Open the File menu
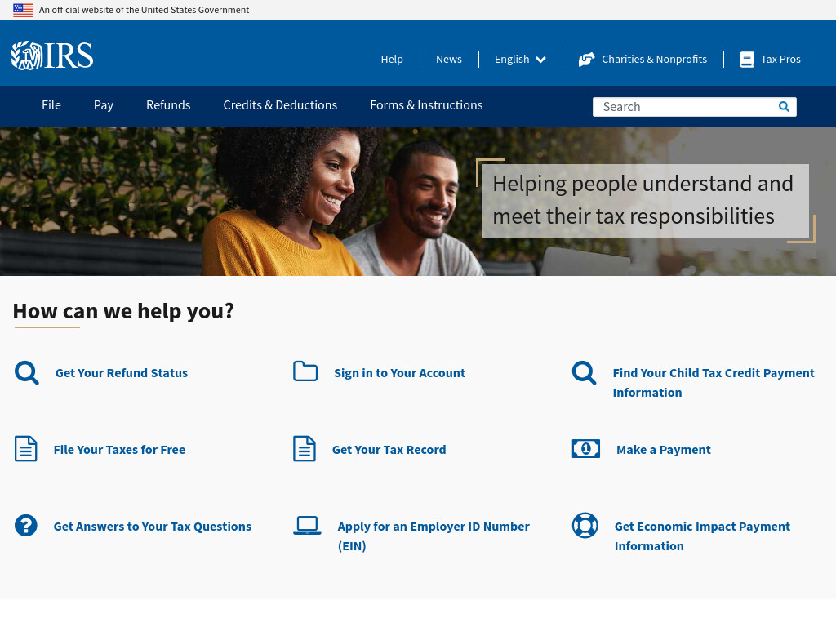 pos(51,105)
